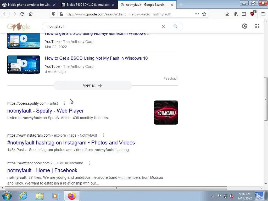Click the https://www.facebook.com breadcrumb text
Screen dimensions: 268x201
point(28,163)
